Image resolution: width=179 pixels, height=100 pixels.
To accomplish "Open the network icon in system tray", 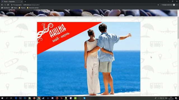I will (x=161, y=98).
